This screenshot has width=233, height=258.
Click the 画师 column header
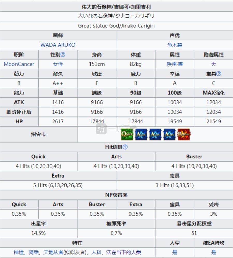(x=58, y=35)
